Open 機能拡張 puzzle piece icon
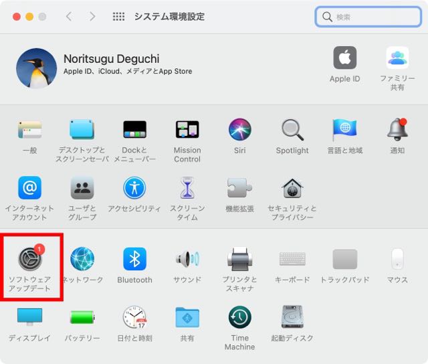Viewport: 428px width, 364px height. click(239, 187)
